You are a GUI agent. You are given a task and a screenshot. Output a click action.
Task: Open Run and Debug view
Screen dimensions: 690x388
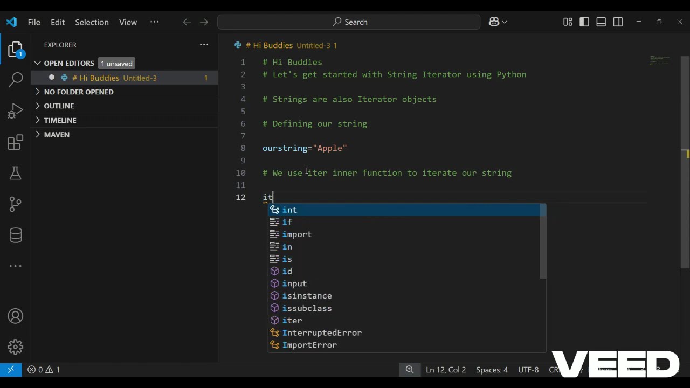click(x=16, y=111)
